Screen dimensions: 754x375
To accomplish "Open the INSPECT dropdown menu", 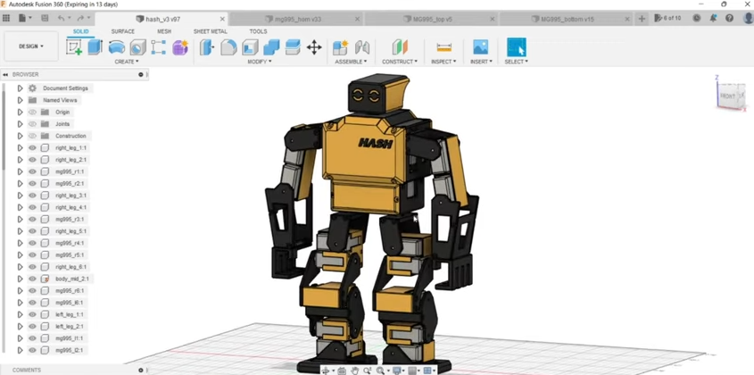I will pos(443,62).
